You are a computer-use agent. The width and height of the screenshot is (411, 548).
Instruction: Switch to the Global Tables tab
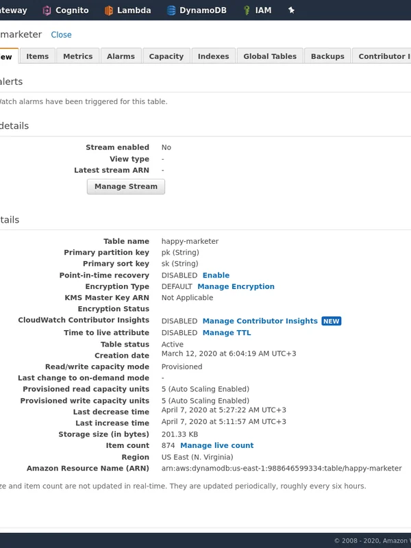tap(269, 56)
